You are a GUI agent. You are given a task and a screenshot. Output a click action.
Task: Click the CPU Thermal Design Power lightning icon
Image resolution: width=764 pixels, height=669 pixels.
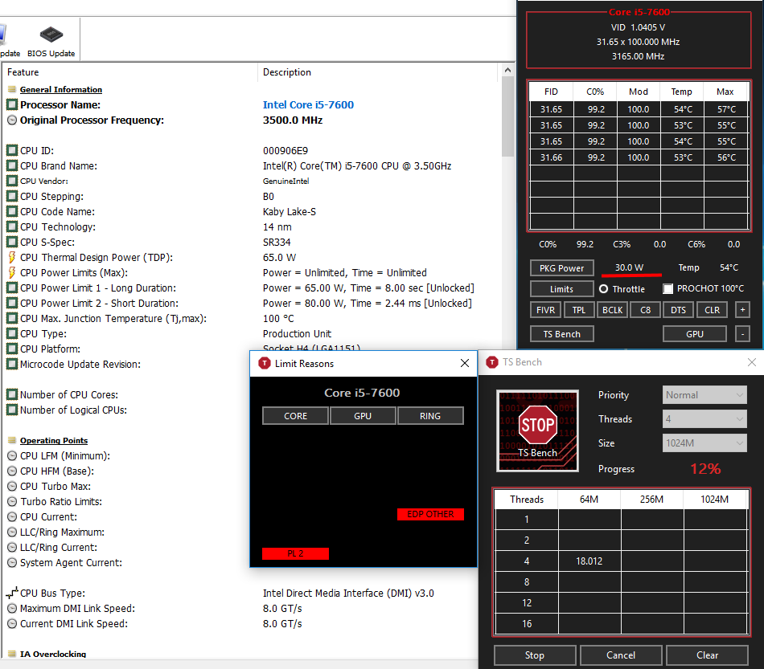(x=12, y=257)
